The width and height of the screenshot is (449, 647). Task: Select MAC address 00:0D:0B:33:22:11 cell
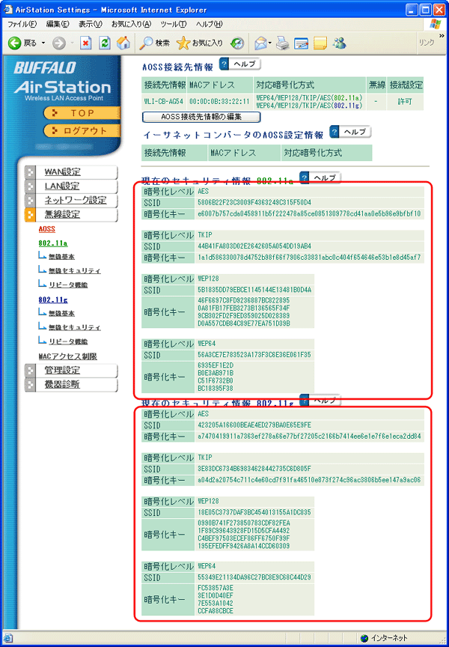pos(219,102)
